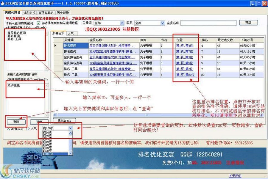The height and width of the screenshot is (179, 268).
Task: Click the 排名 column header
Action: tap(208, 40)
